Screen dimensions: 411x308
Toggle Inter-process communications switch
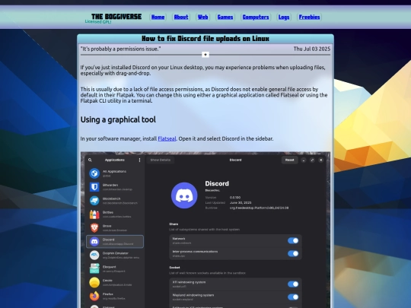click(x=293, y=253)
